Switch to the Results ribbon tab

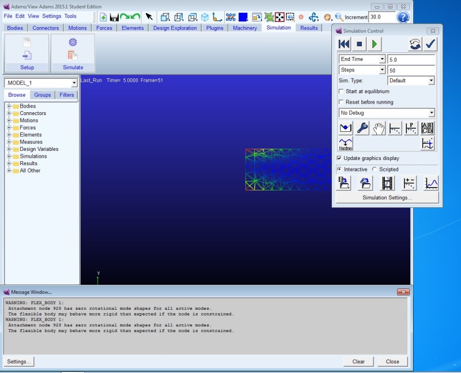coord(309,28)
